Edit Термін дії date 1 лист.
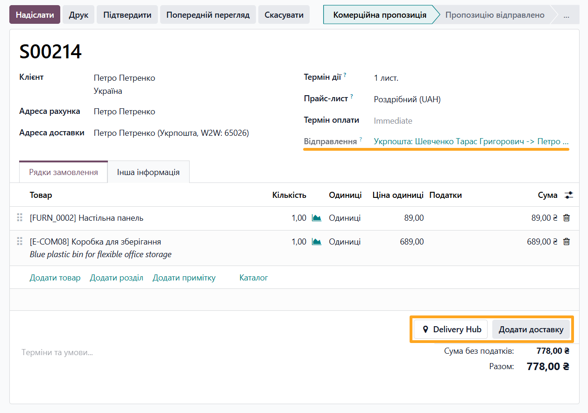The image size is (588, 413). (x=386, y=78)
